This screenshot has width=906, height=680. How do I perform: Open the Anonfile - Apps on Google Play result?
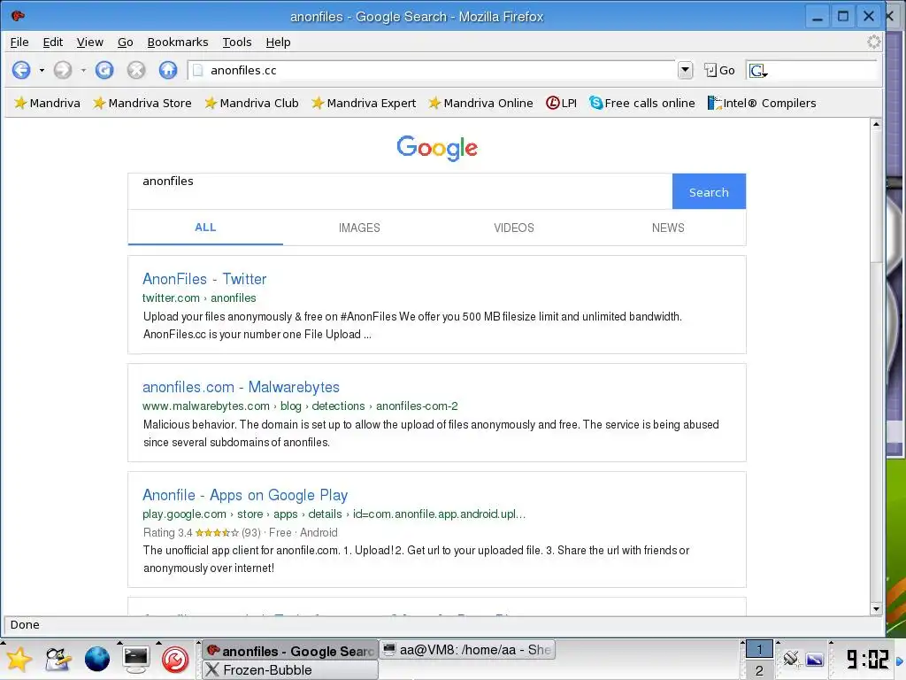pyautogui.click(x=245, y=495)
